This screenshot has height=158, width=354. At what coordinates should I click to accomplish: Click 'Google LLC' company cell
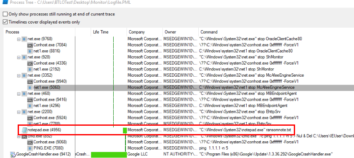coord(137,154)
